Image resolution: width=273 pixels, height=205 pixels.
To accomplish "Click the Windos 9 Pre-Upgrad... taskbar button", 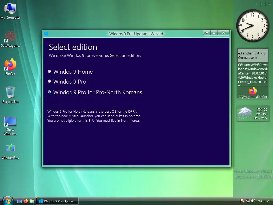I will (57, 201).
